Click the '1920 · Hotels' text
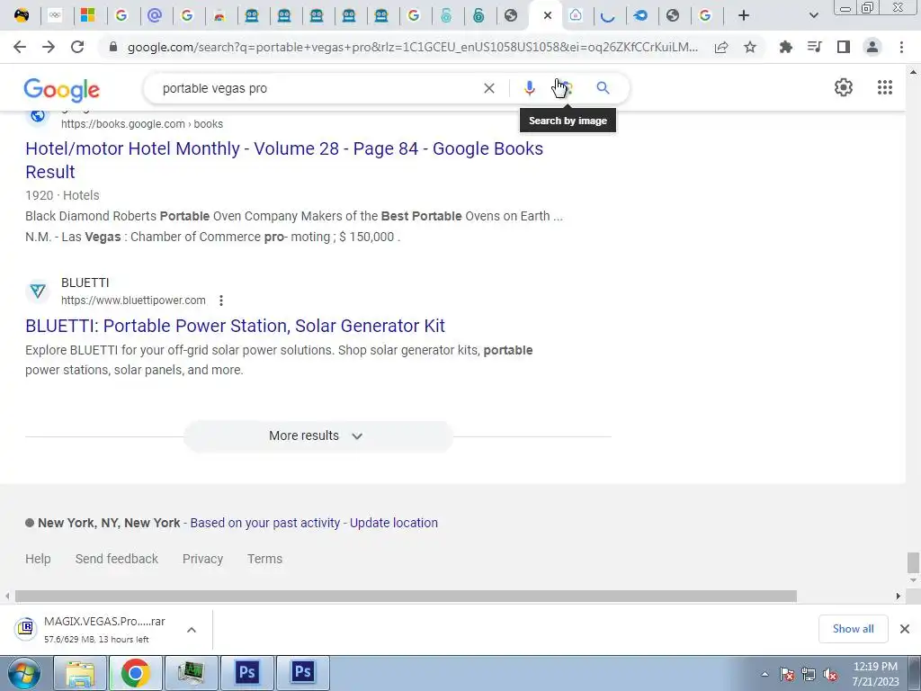The width and height of the screenshot is (921, 691). pos(62,195)
